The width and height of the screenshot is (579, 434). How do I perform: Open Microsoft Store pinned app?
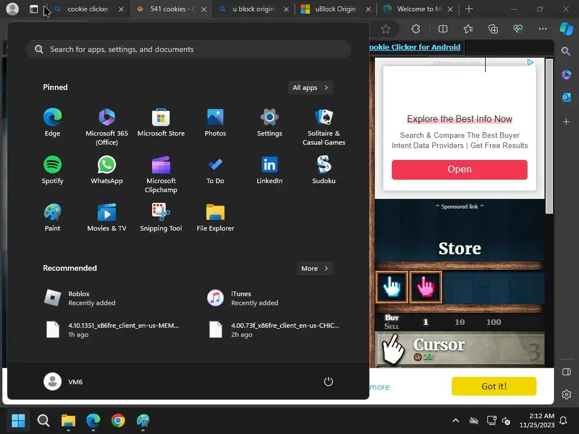[161, 123]
